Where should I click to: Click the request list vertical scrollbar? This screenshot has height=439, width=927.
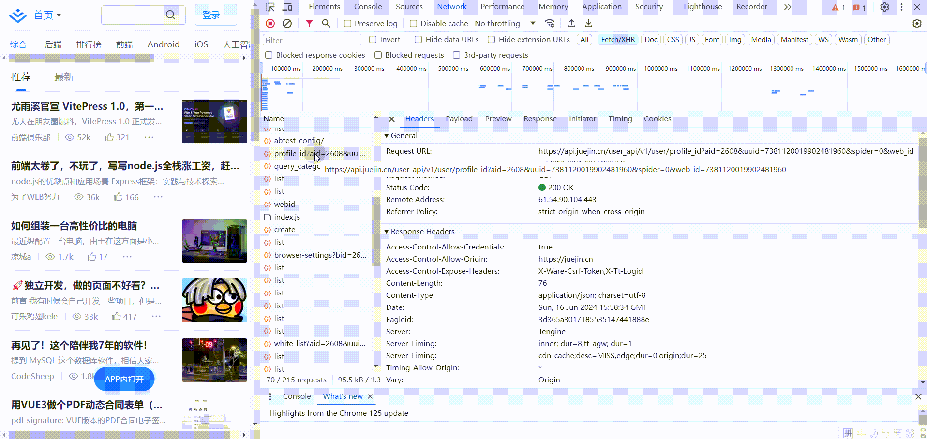pos(375,231)
